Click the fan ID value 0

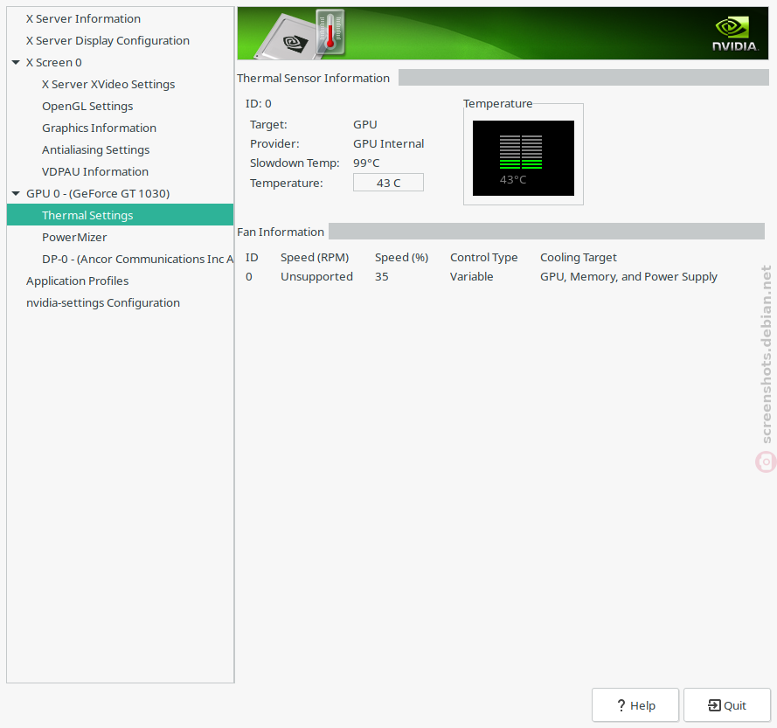point(249,276)
